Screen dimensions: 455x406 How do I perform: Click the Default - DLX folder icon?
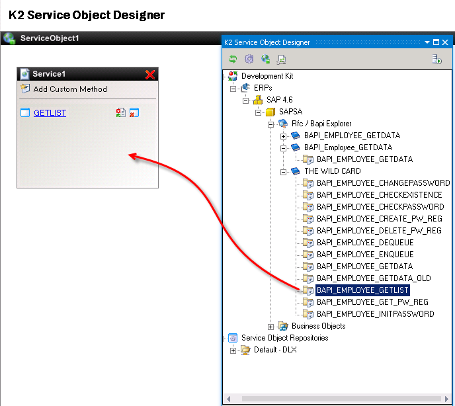pyautogui.click(x=245, y=350)
